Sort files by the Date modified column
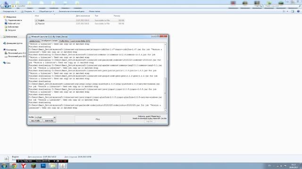This screenshot has height=169, width=302. [x=83, y=15]
